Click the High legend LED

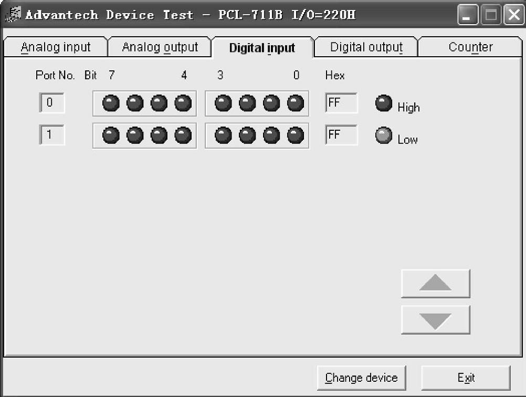point(384,103)
